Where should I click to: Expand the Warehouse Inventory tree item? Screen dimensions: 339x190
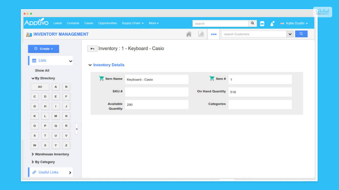point(33,154)
